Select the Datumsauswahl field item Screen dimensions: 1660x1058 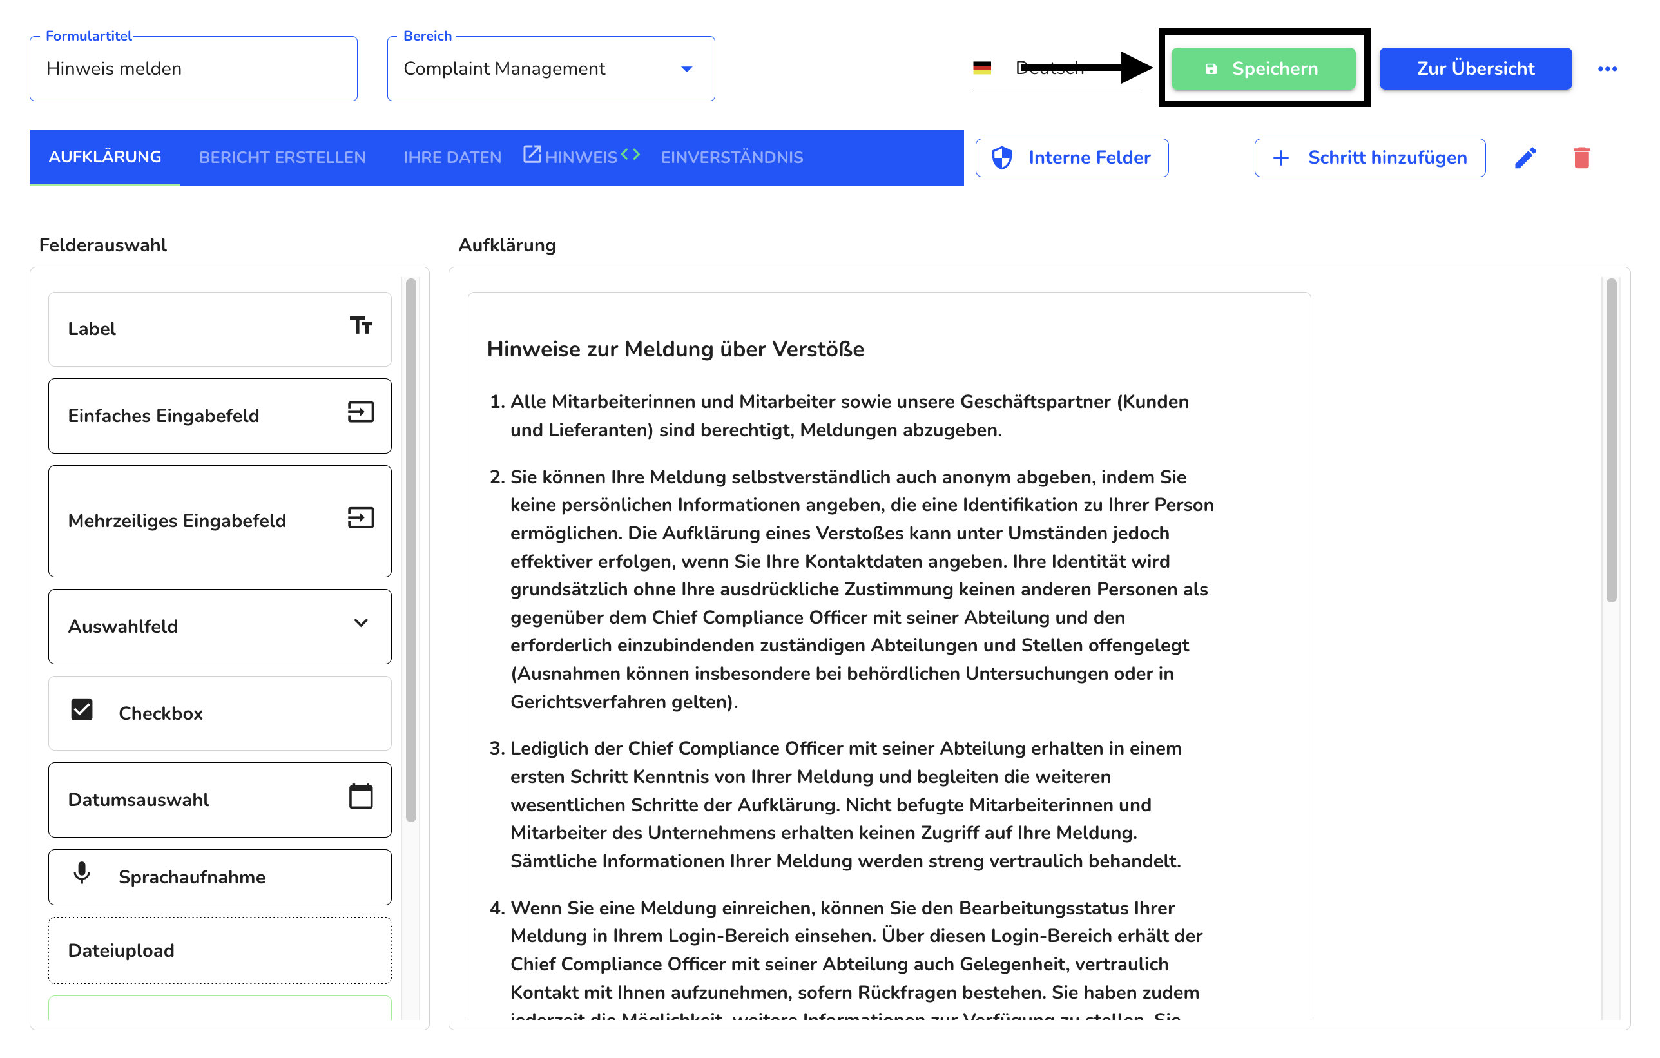(220, 800)
